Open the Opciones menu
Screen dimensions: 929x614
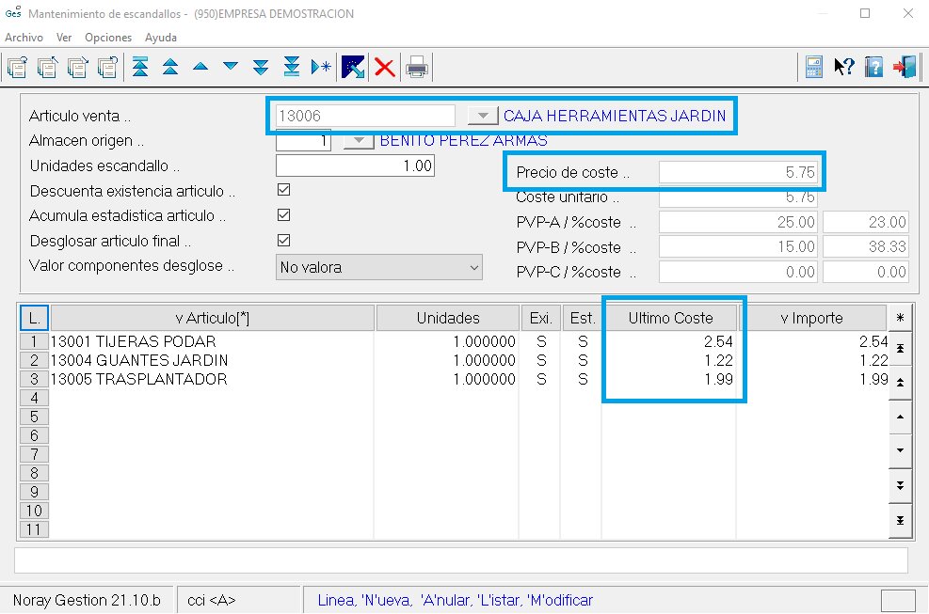108,38
